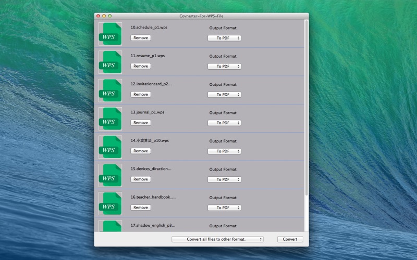This screenshot has height=260, width=417.
Task: Remove 10.schedule_p1.wps from the list
Action: (141, 37)
